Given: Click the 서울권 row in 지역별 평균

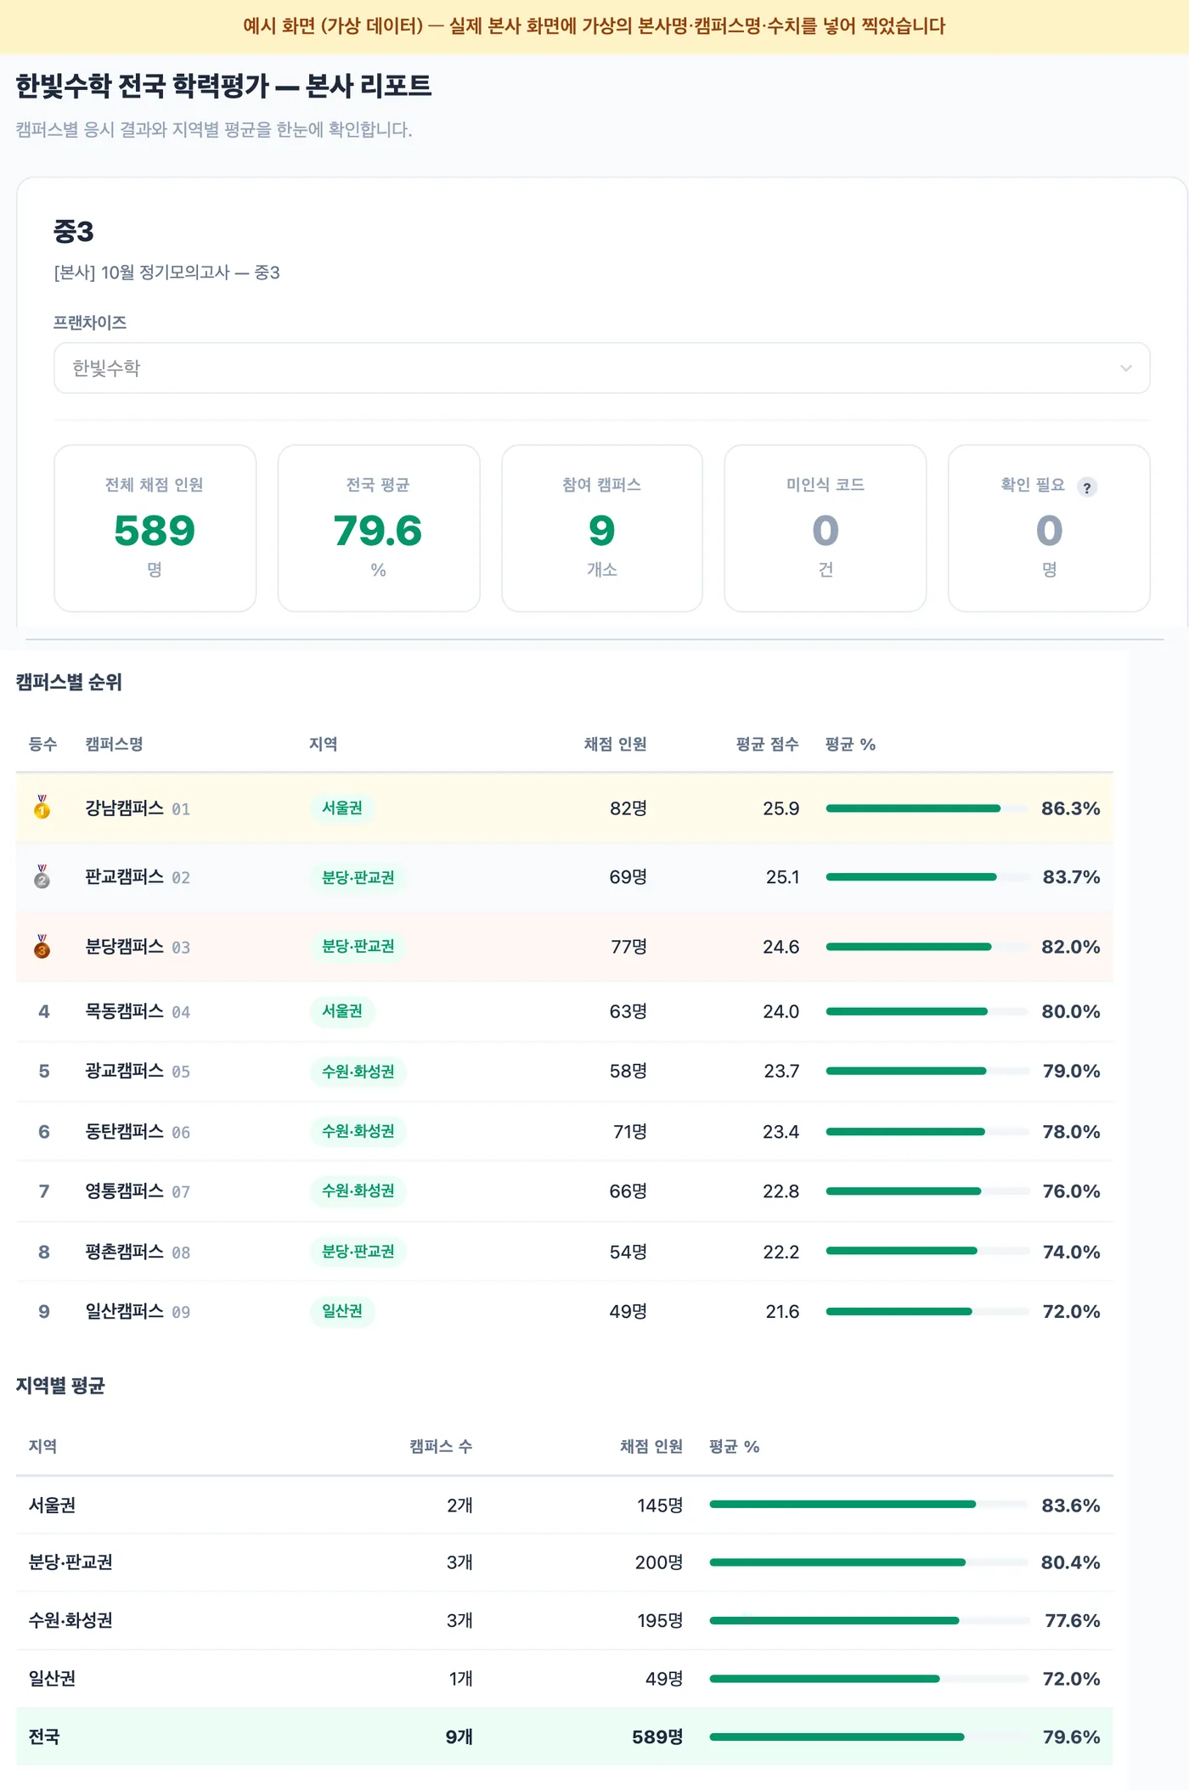Looking at the screenshot, I should click(564, 1505).
